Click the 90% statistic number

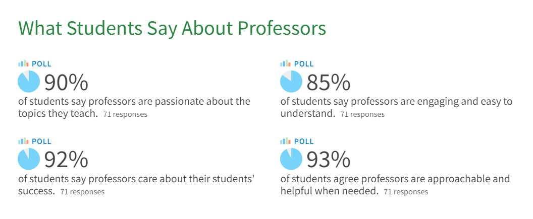[x=66, y=83]
